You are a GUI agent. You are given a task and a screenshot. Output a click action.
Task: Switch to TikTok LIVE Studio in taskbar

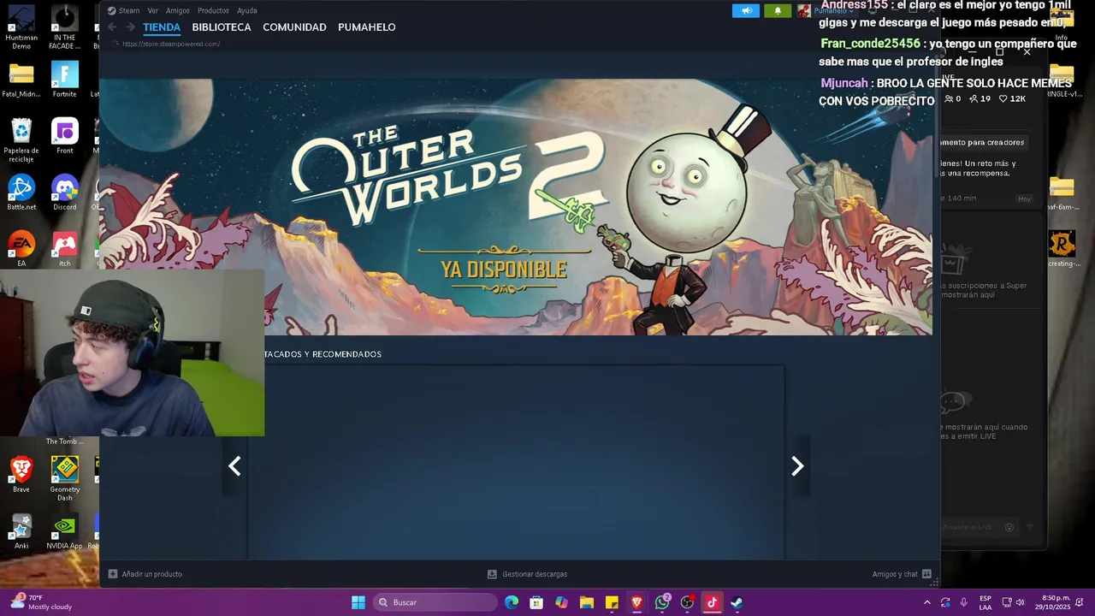(x=712, y=602)
